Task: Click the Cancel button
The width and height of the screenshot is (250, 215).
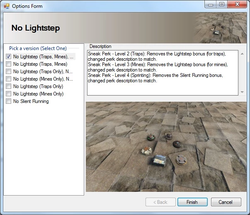Action: (226, 202)
